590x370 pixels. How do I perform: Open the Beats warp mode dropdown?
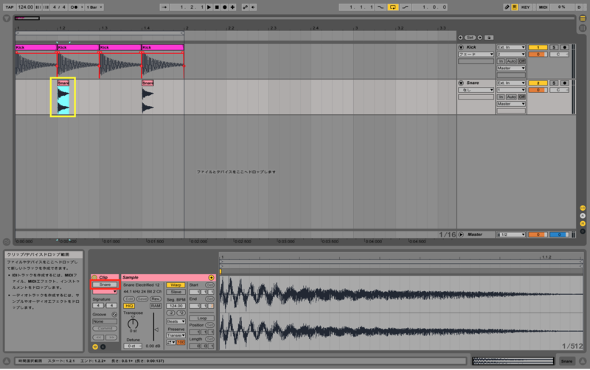click(176, 321)
